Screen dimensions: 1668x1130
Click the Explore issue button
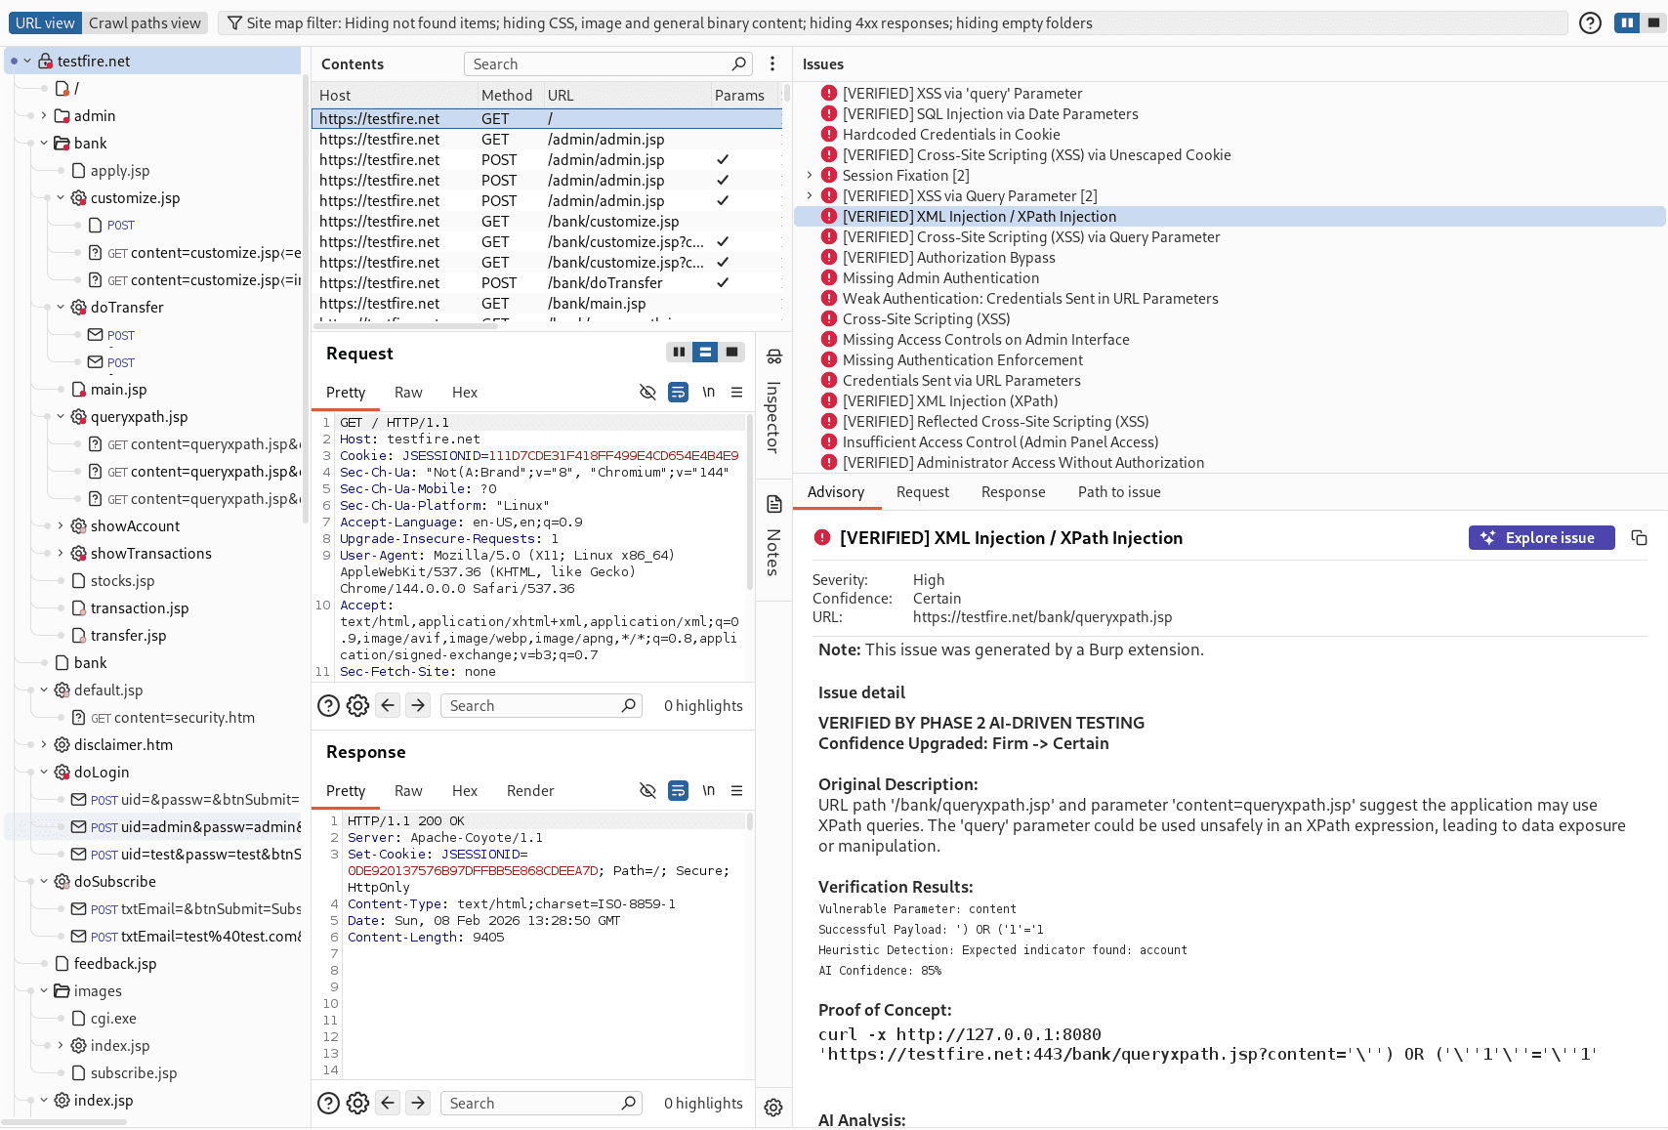[x=1541, y=538]
